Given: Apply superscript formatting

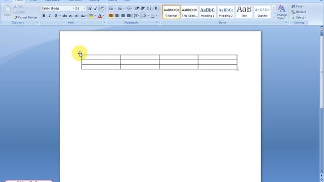Looking at the screenshot, I should coord(76,16).
